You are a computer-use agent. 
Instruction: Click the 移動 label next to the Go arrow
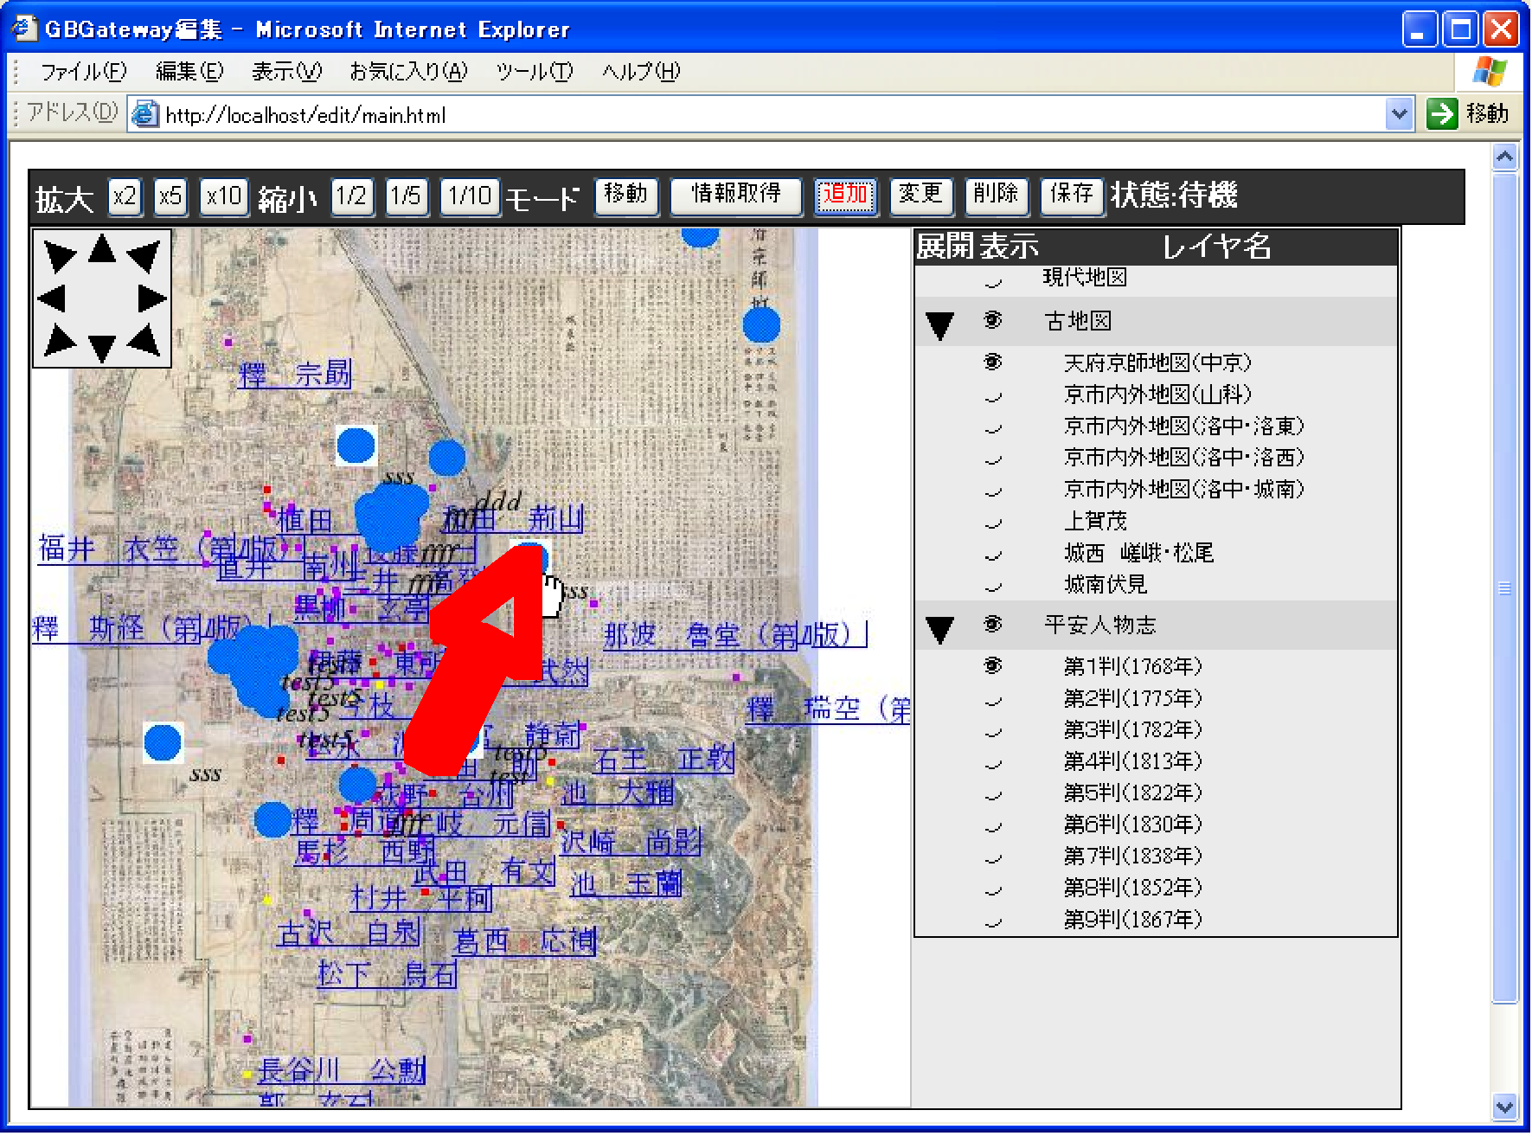(x=1487, y=113)
